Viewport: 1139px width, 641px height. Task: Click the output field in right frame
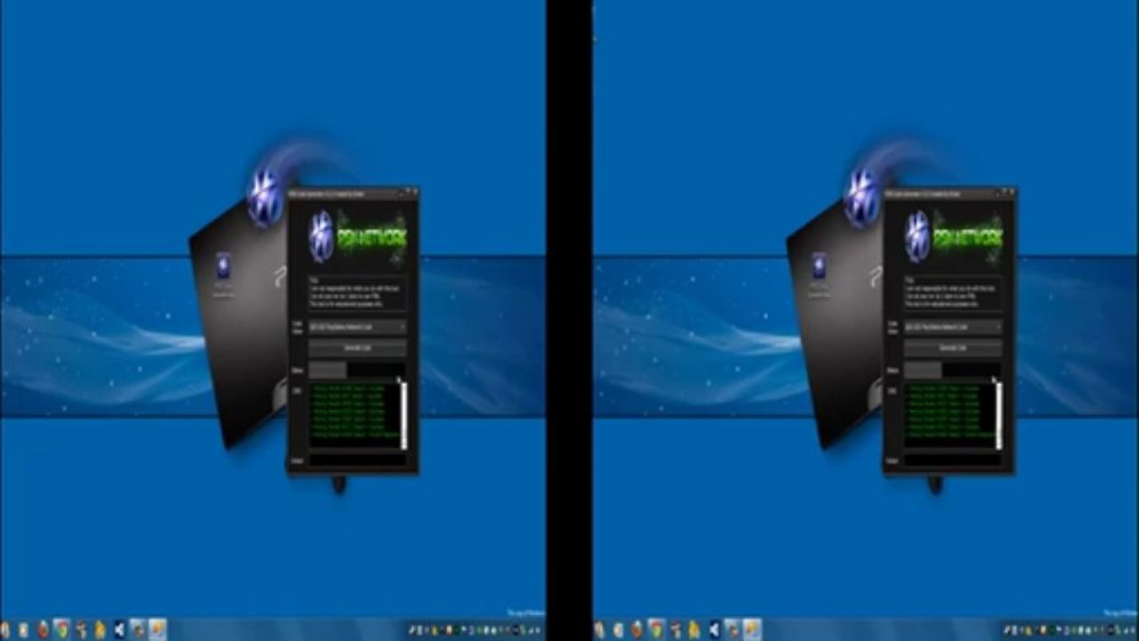click(x=954, y=460)
